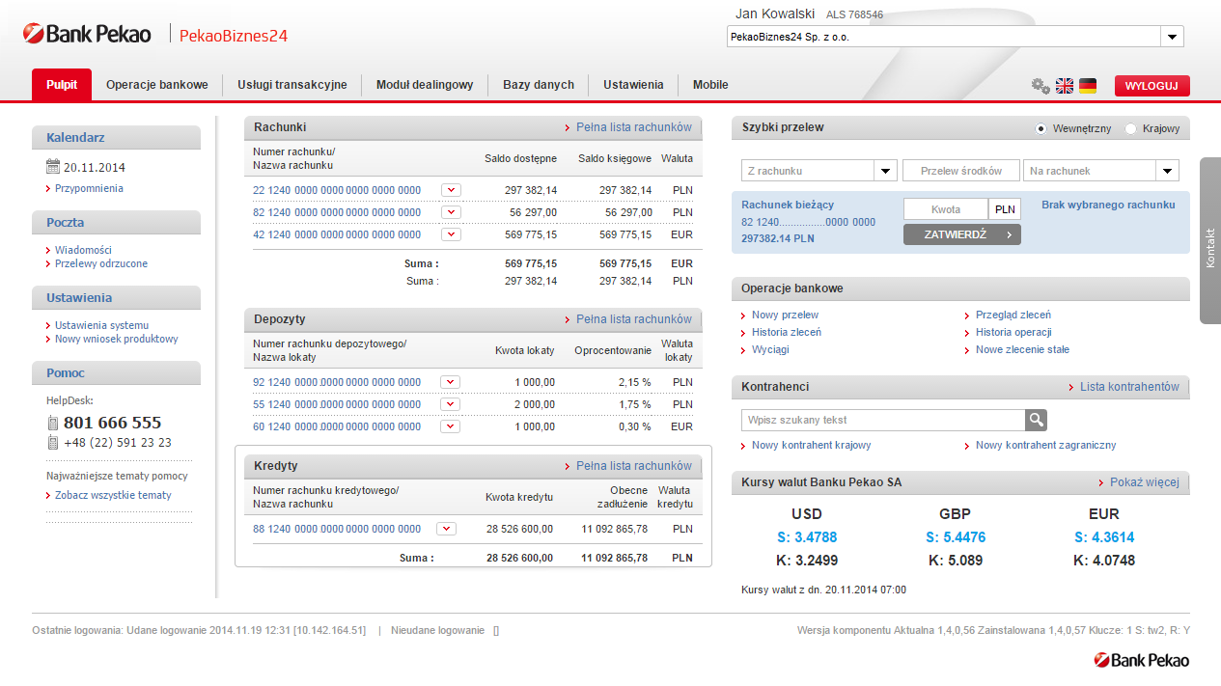The width and height of the screenshot is (1221, 686).
Task: Click Bank Pekao logo in footer
Action: click(x=1142, y=660)
